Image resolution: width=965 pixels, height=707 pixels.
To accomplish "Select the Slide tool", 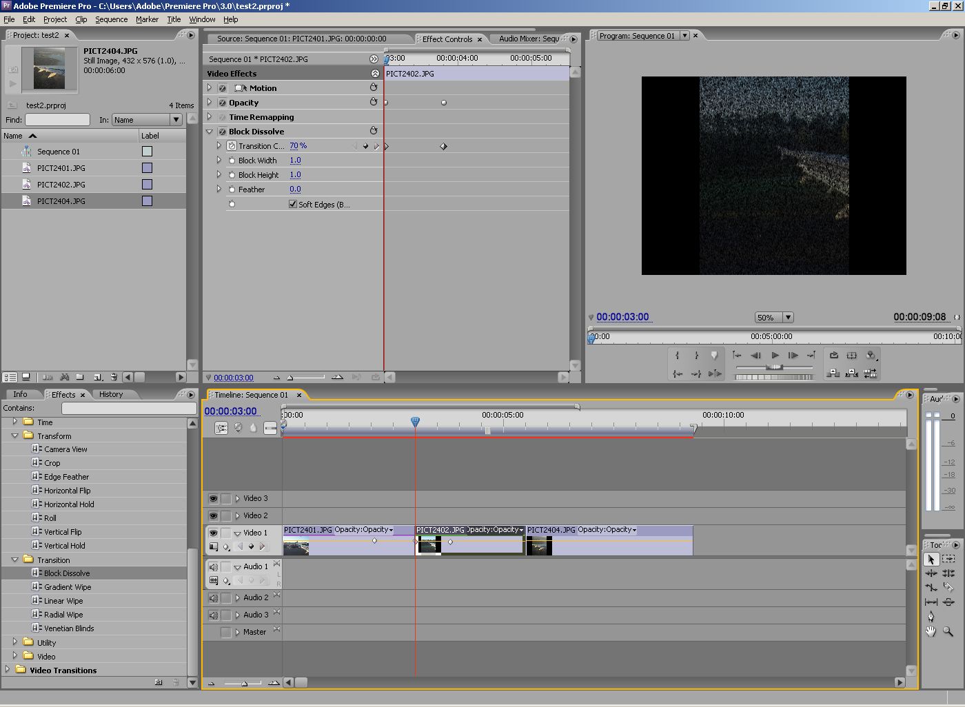I will tap(948, 602).
